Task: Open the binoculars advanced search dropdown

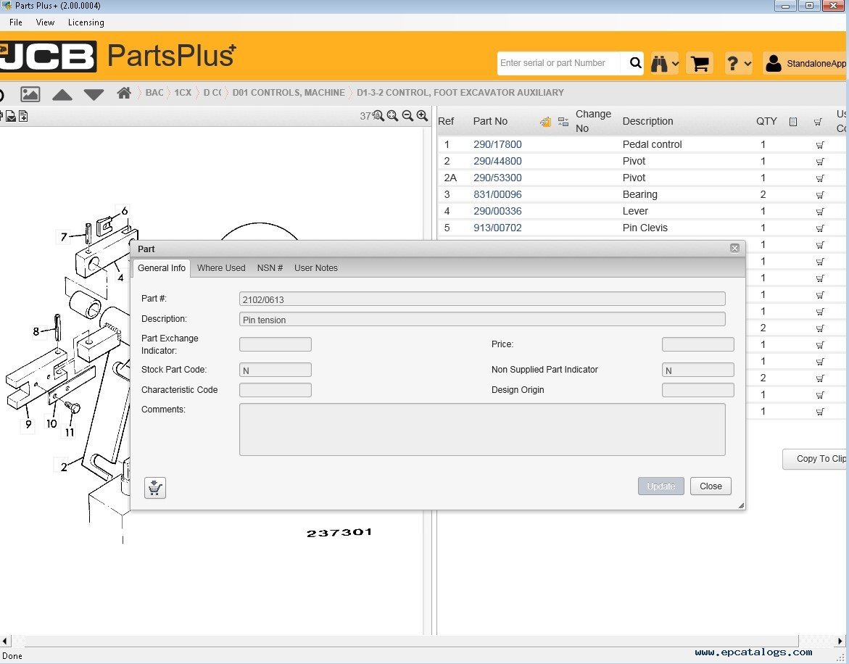Action: point(664,63)
